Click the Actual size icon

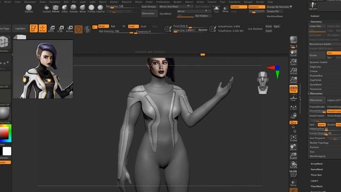pos(294,71)
